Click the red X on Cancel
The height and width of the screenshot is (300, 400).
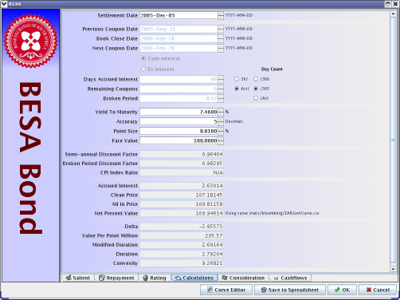[x=369, y=290]
